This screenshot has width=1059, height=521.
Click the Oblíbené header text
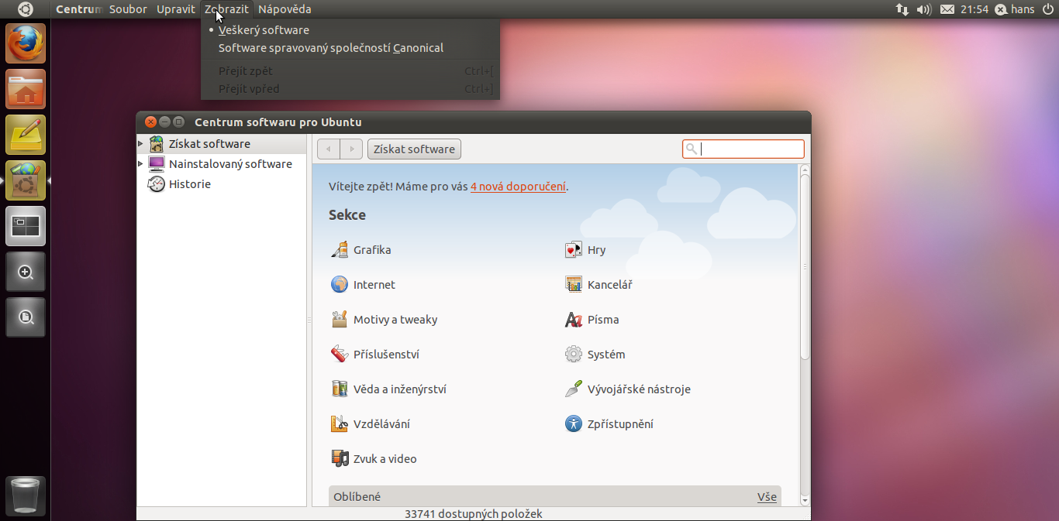357,497
